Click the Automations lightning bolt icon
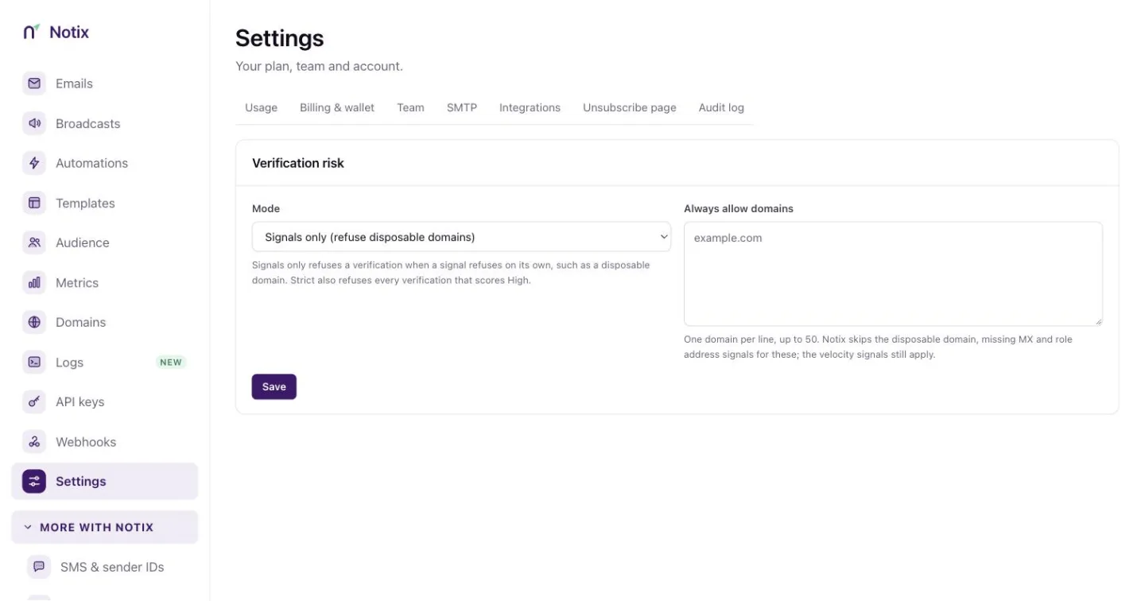Screen dimensions: 1145x601 (x=34, y=163)
